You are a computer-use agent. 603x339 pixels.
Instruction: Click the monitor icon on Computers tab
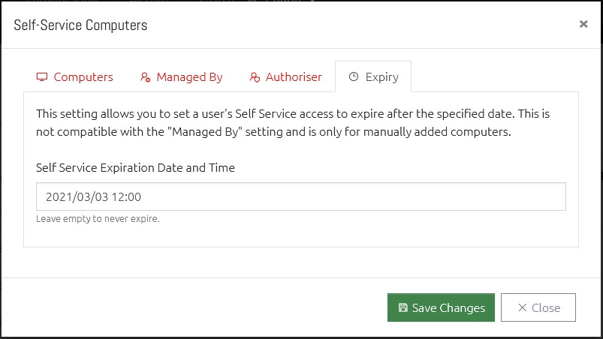(x=41, y=76)
